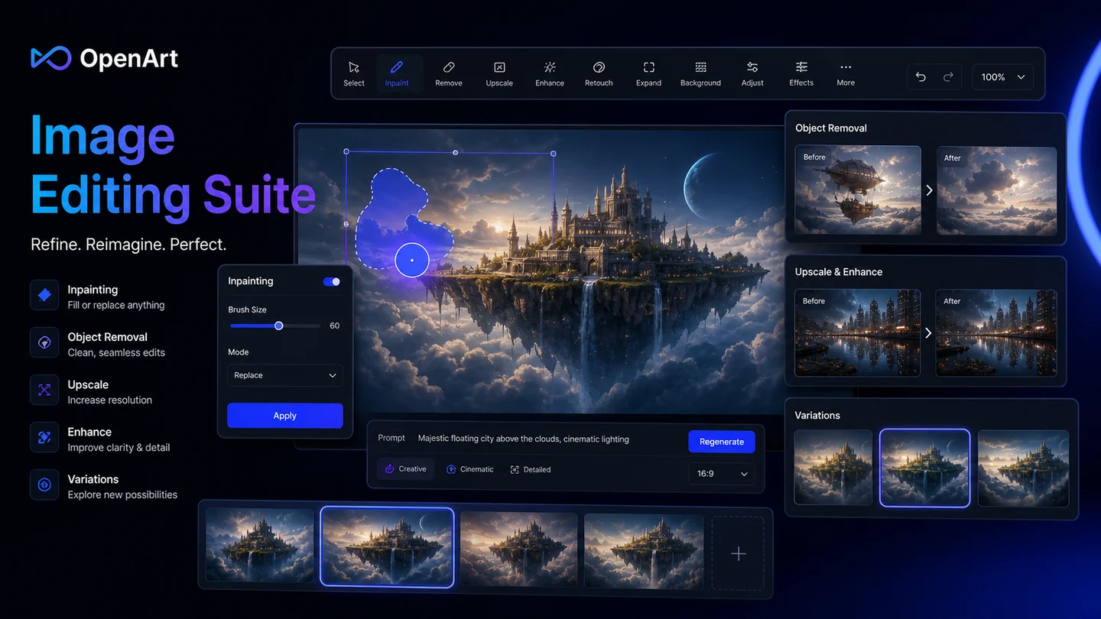
Task: Open the 16:9 aspect ratio dropdown
Action: pos(722,474)
